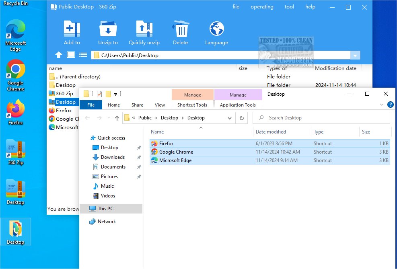
Task: Click the Search Desktop input field
Action: coord(325,118)
